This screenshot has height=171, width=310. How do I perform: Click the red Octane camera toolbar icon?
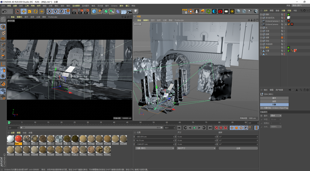tap(220, 11)
